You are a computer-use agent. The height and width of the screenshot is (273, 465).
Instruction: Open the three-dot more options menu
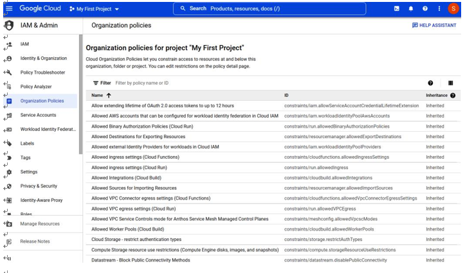(x=439, y=8)
